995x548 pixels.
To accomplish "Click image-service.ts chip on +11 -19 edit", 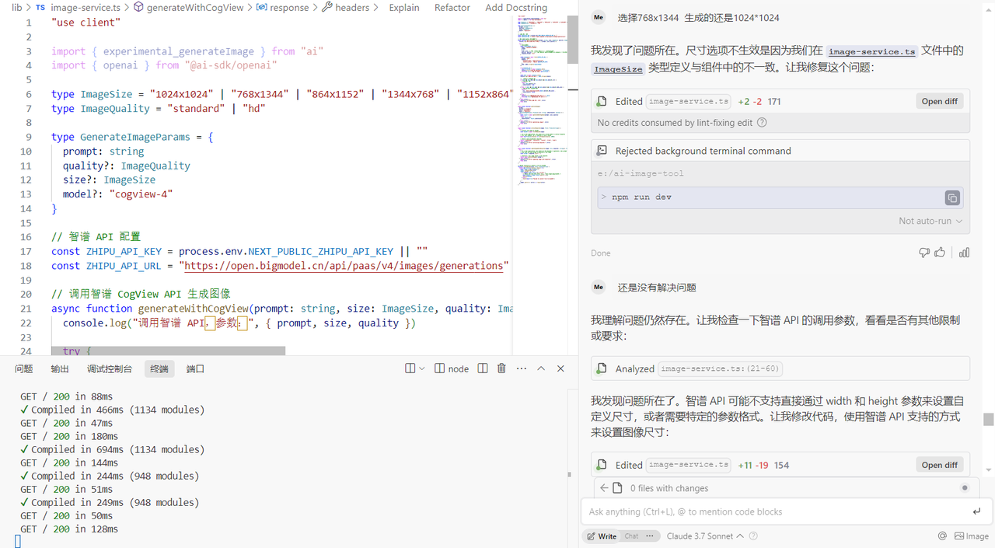I will click(x=690, y=465).
